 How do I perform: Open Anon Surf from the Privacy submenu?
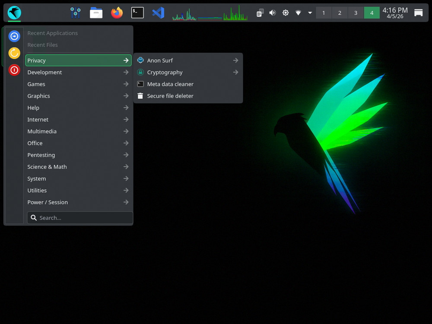coord(160,60)
